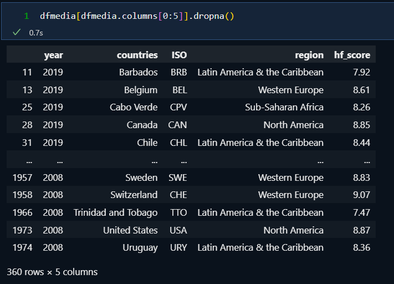The height and width of the screenshot is (284, 394).
Task: Click the URY ISO code cell
Action: point(179,247)
